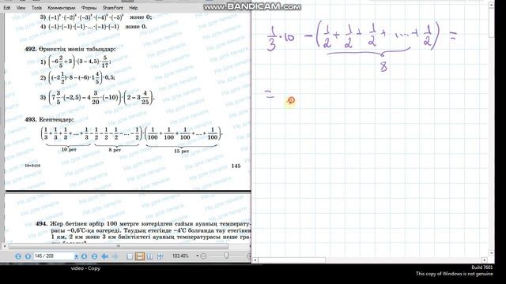This screenshot has height=284, width=506.
Task: Open the Формы menu
Action: pos(89,7)
